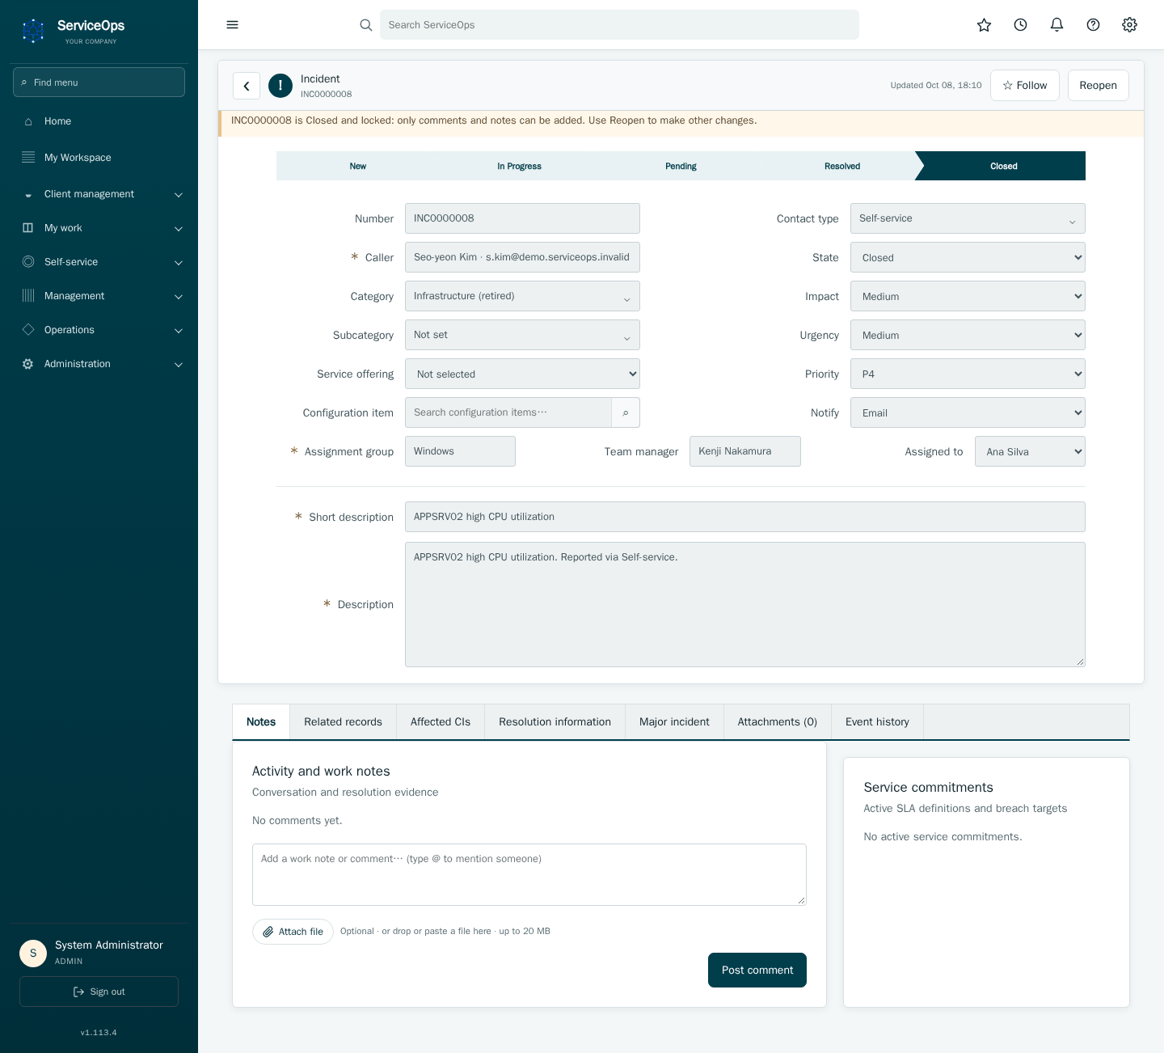
Task: Open Home from the sidebar
Action: coord(99,121)
